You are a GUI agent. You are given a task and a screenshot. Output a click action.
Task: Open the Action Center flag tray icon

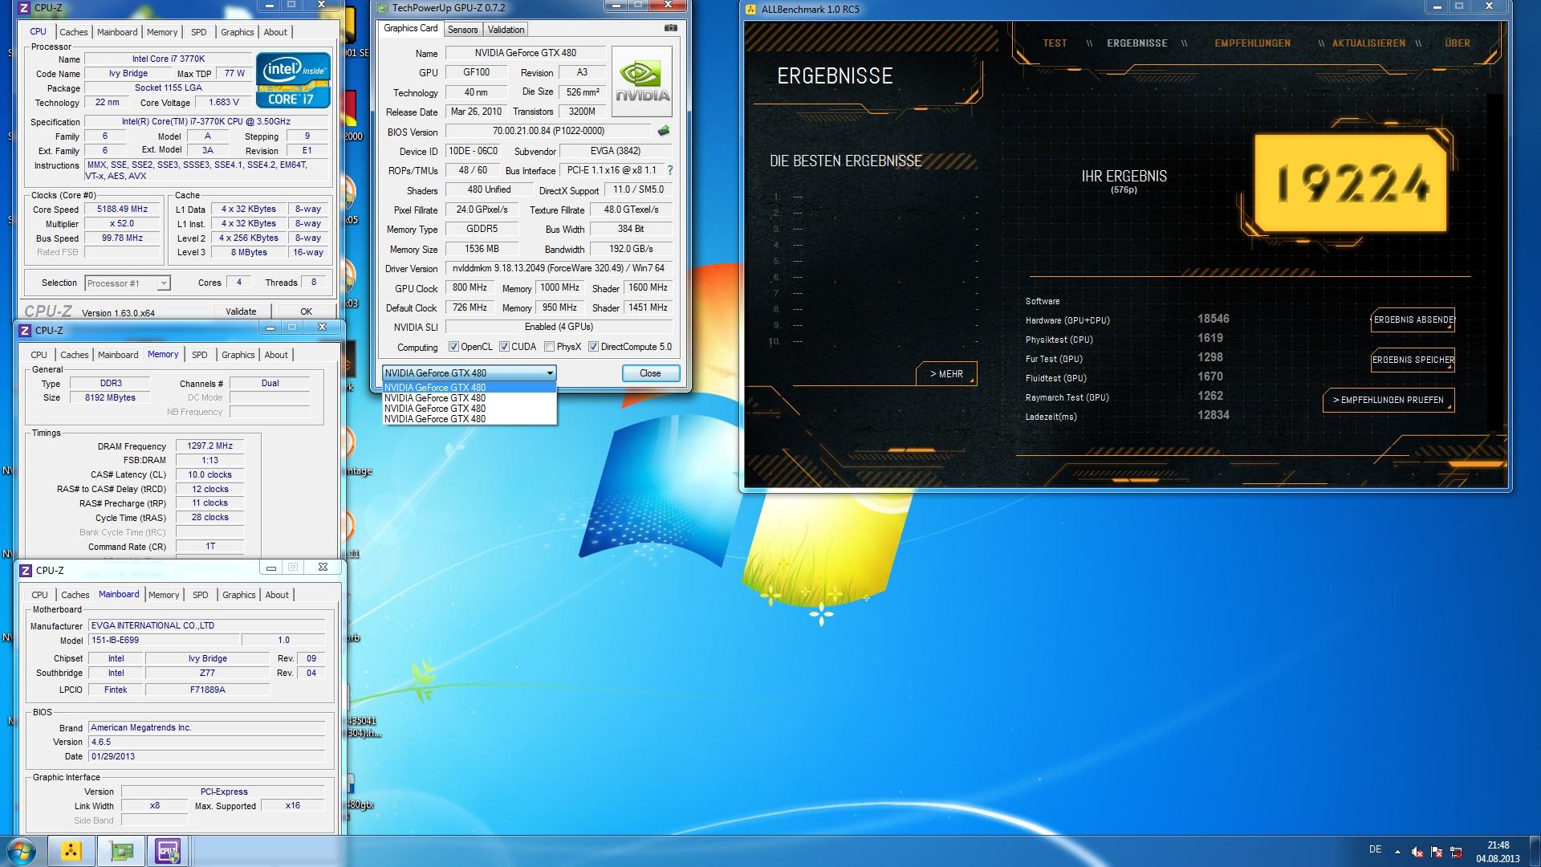click(x=1437, y=852)
